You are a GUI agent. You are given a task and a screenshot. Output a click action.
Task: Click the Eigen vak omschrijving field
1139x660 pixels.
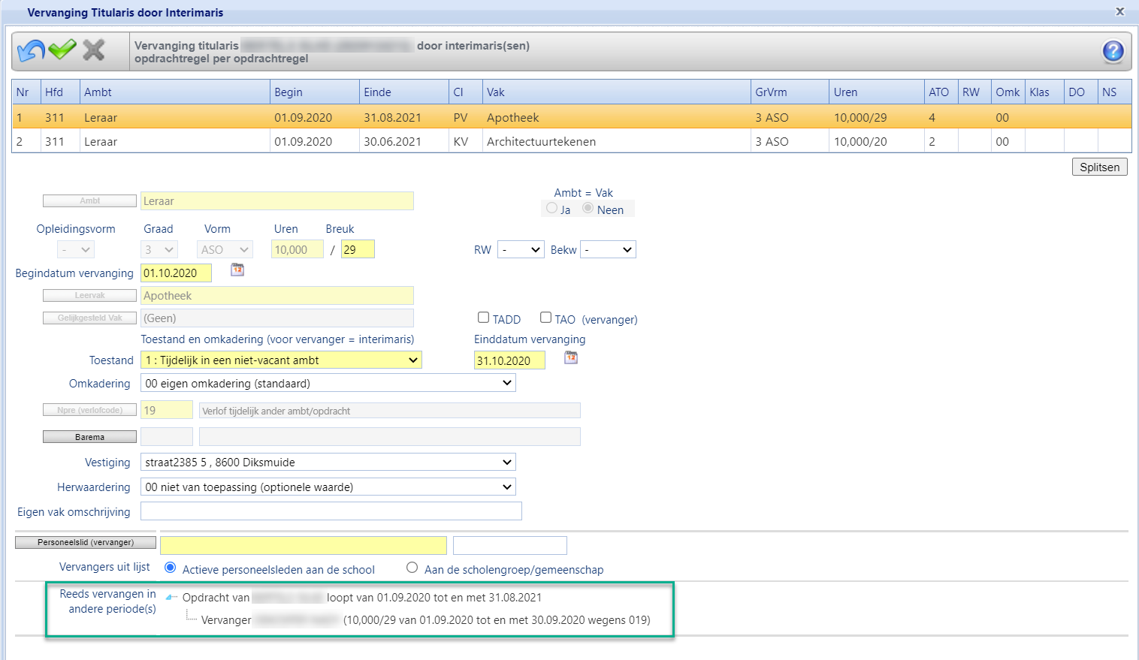331,511
